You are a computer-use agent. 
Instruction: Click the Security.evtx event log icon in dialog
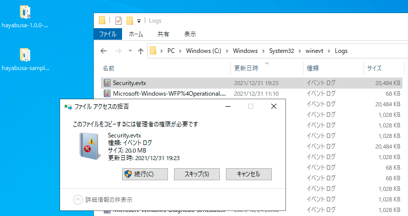click(90, 146)
